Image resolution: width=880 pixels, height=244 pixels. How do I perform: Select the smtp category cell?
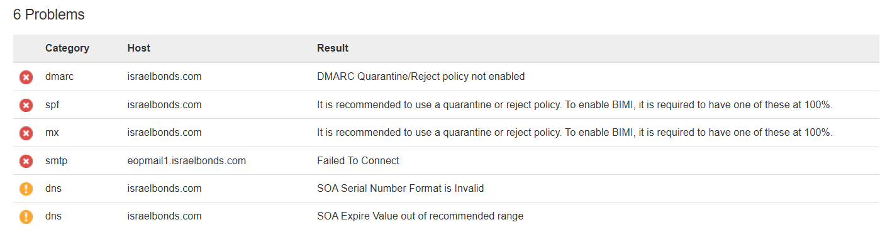pyautogui.click(x=56, y=161)
